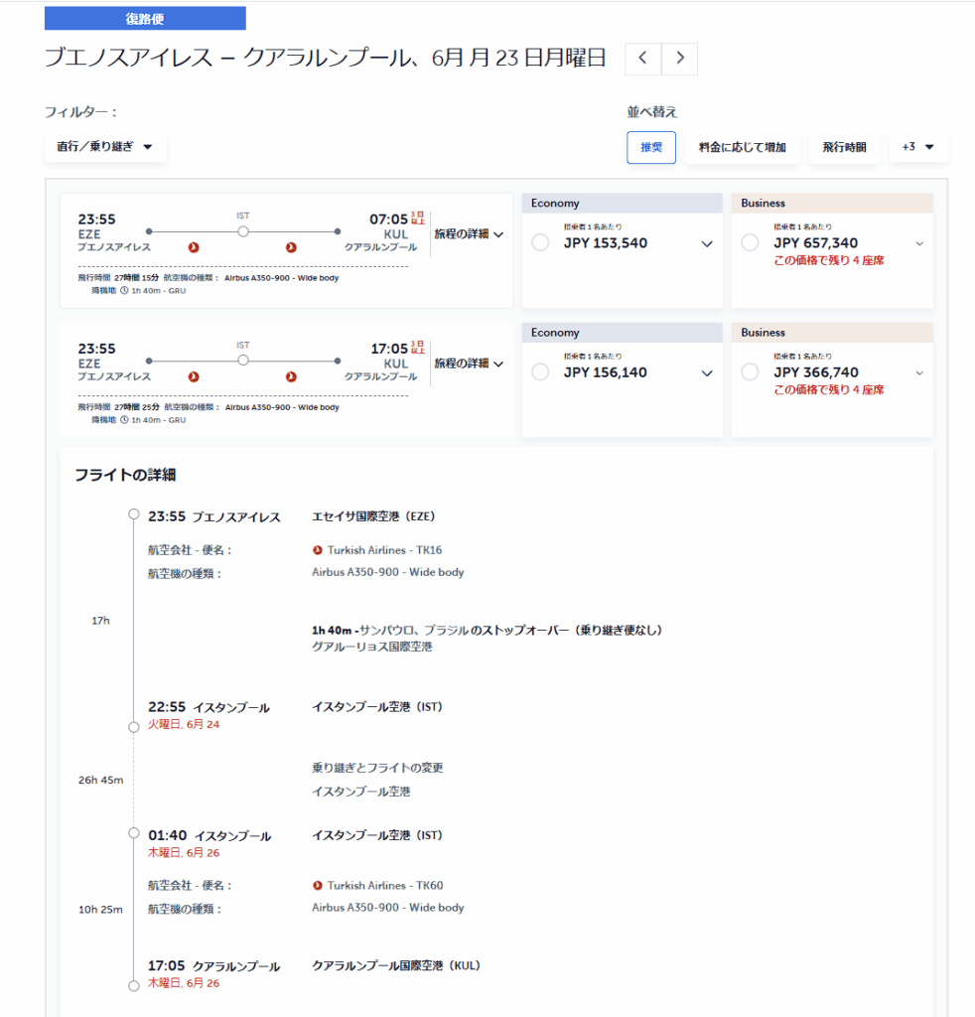The image size is (975, 1017).
Task: Open the 直行/乗り継ぎ filter dropdown
Action: (x=105, y=147)
